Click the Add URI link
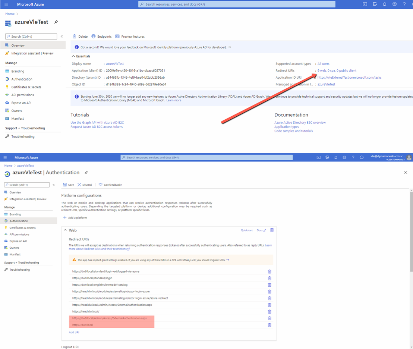The image size is (413, 349). click(74, 332)
